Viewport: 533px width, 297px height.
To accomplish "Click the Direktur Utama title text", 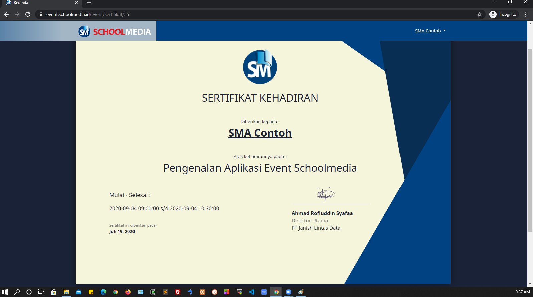I will click(310, 220).
